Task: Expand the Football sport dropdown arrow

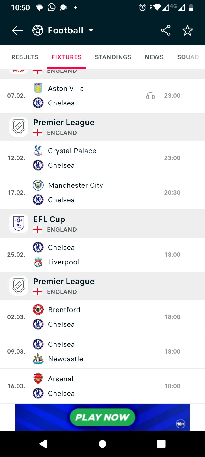Action: point(91,30)
